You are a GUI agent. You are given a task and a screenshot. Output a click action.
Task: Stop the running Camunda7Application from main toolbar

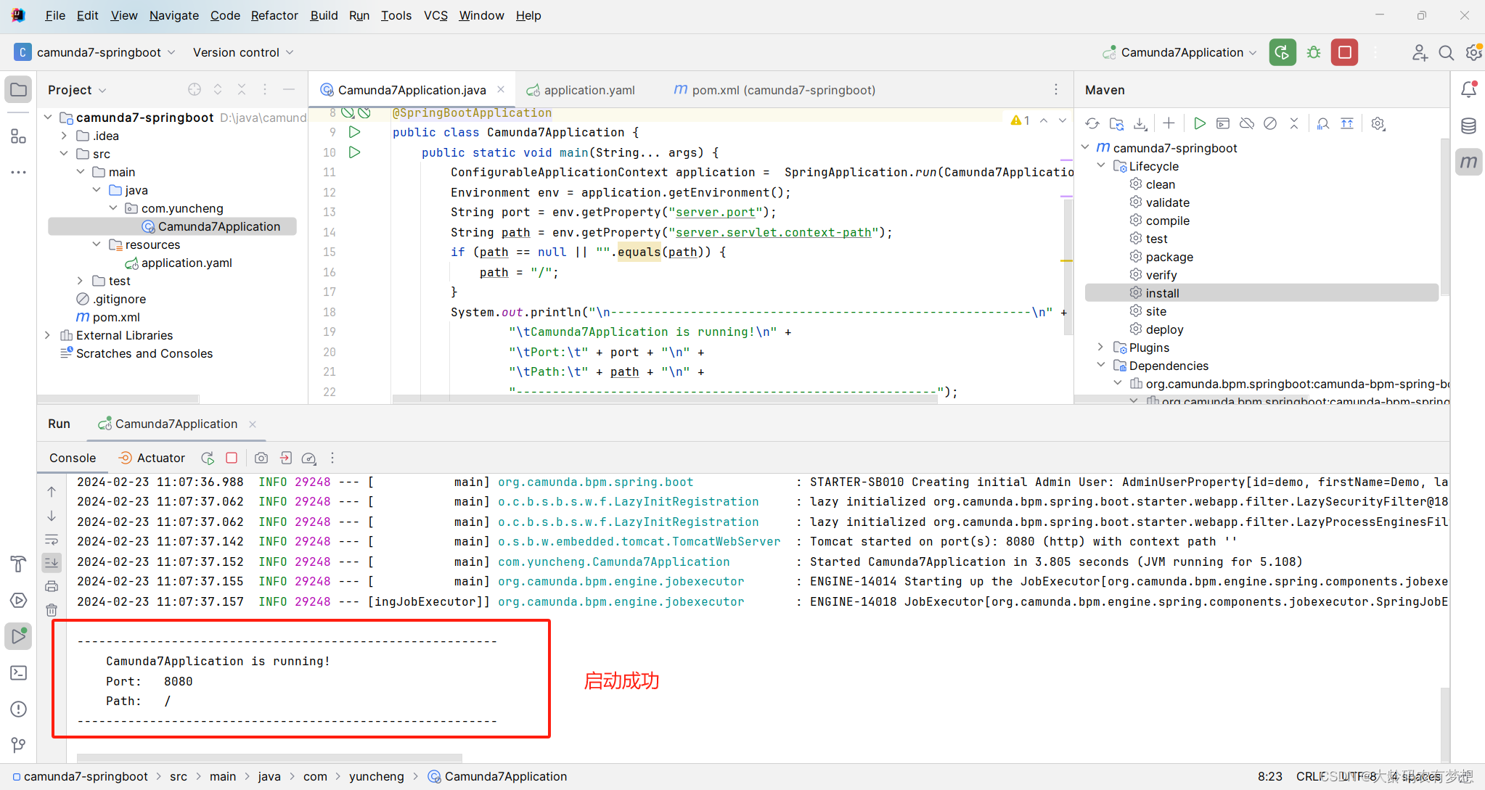1344,52
